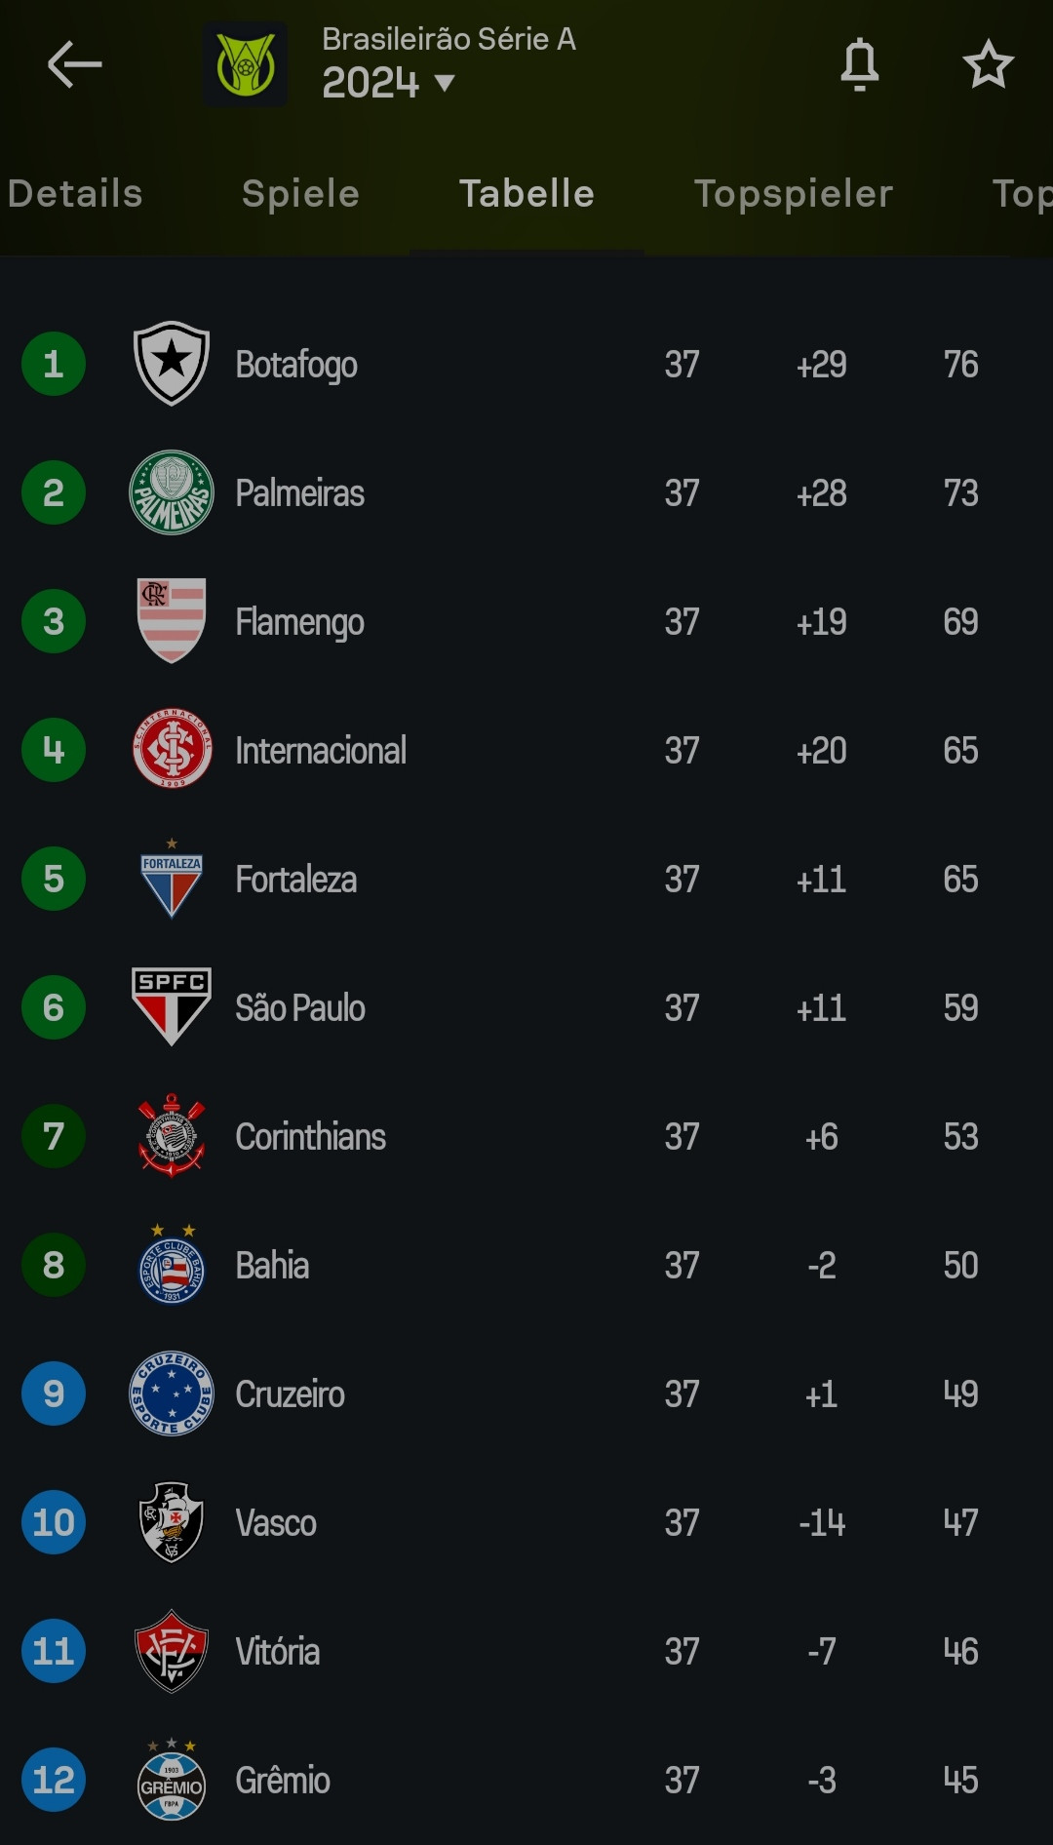Select the Tabelle tab
Image resolution: width=1053 pixels, height=1845 pixels.
click(526, 193)
